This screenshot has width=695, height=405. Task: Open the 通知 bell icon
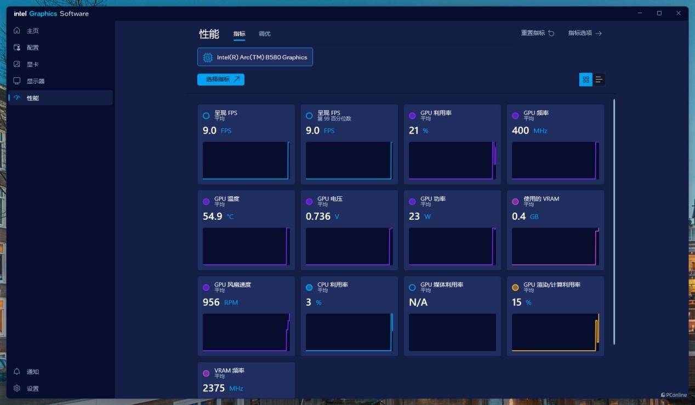pyautogui.click(x=17, y=372)
